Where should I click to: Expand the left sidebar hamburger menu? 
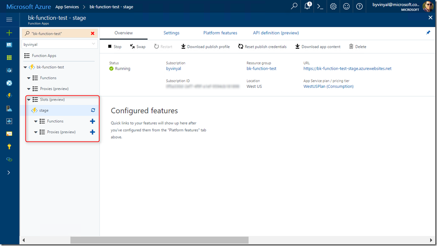point(9,20)
